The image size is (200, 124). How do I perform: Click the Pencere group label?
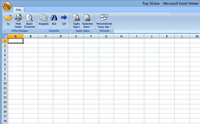[104, 31]
